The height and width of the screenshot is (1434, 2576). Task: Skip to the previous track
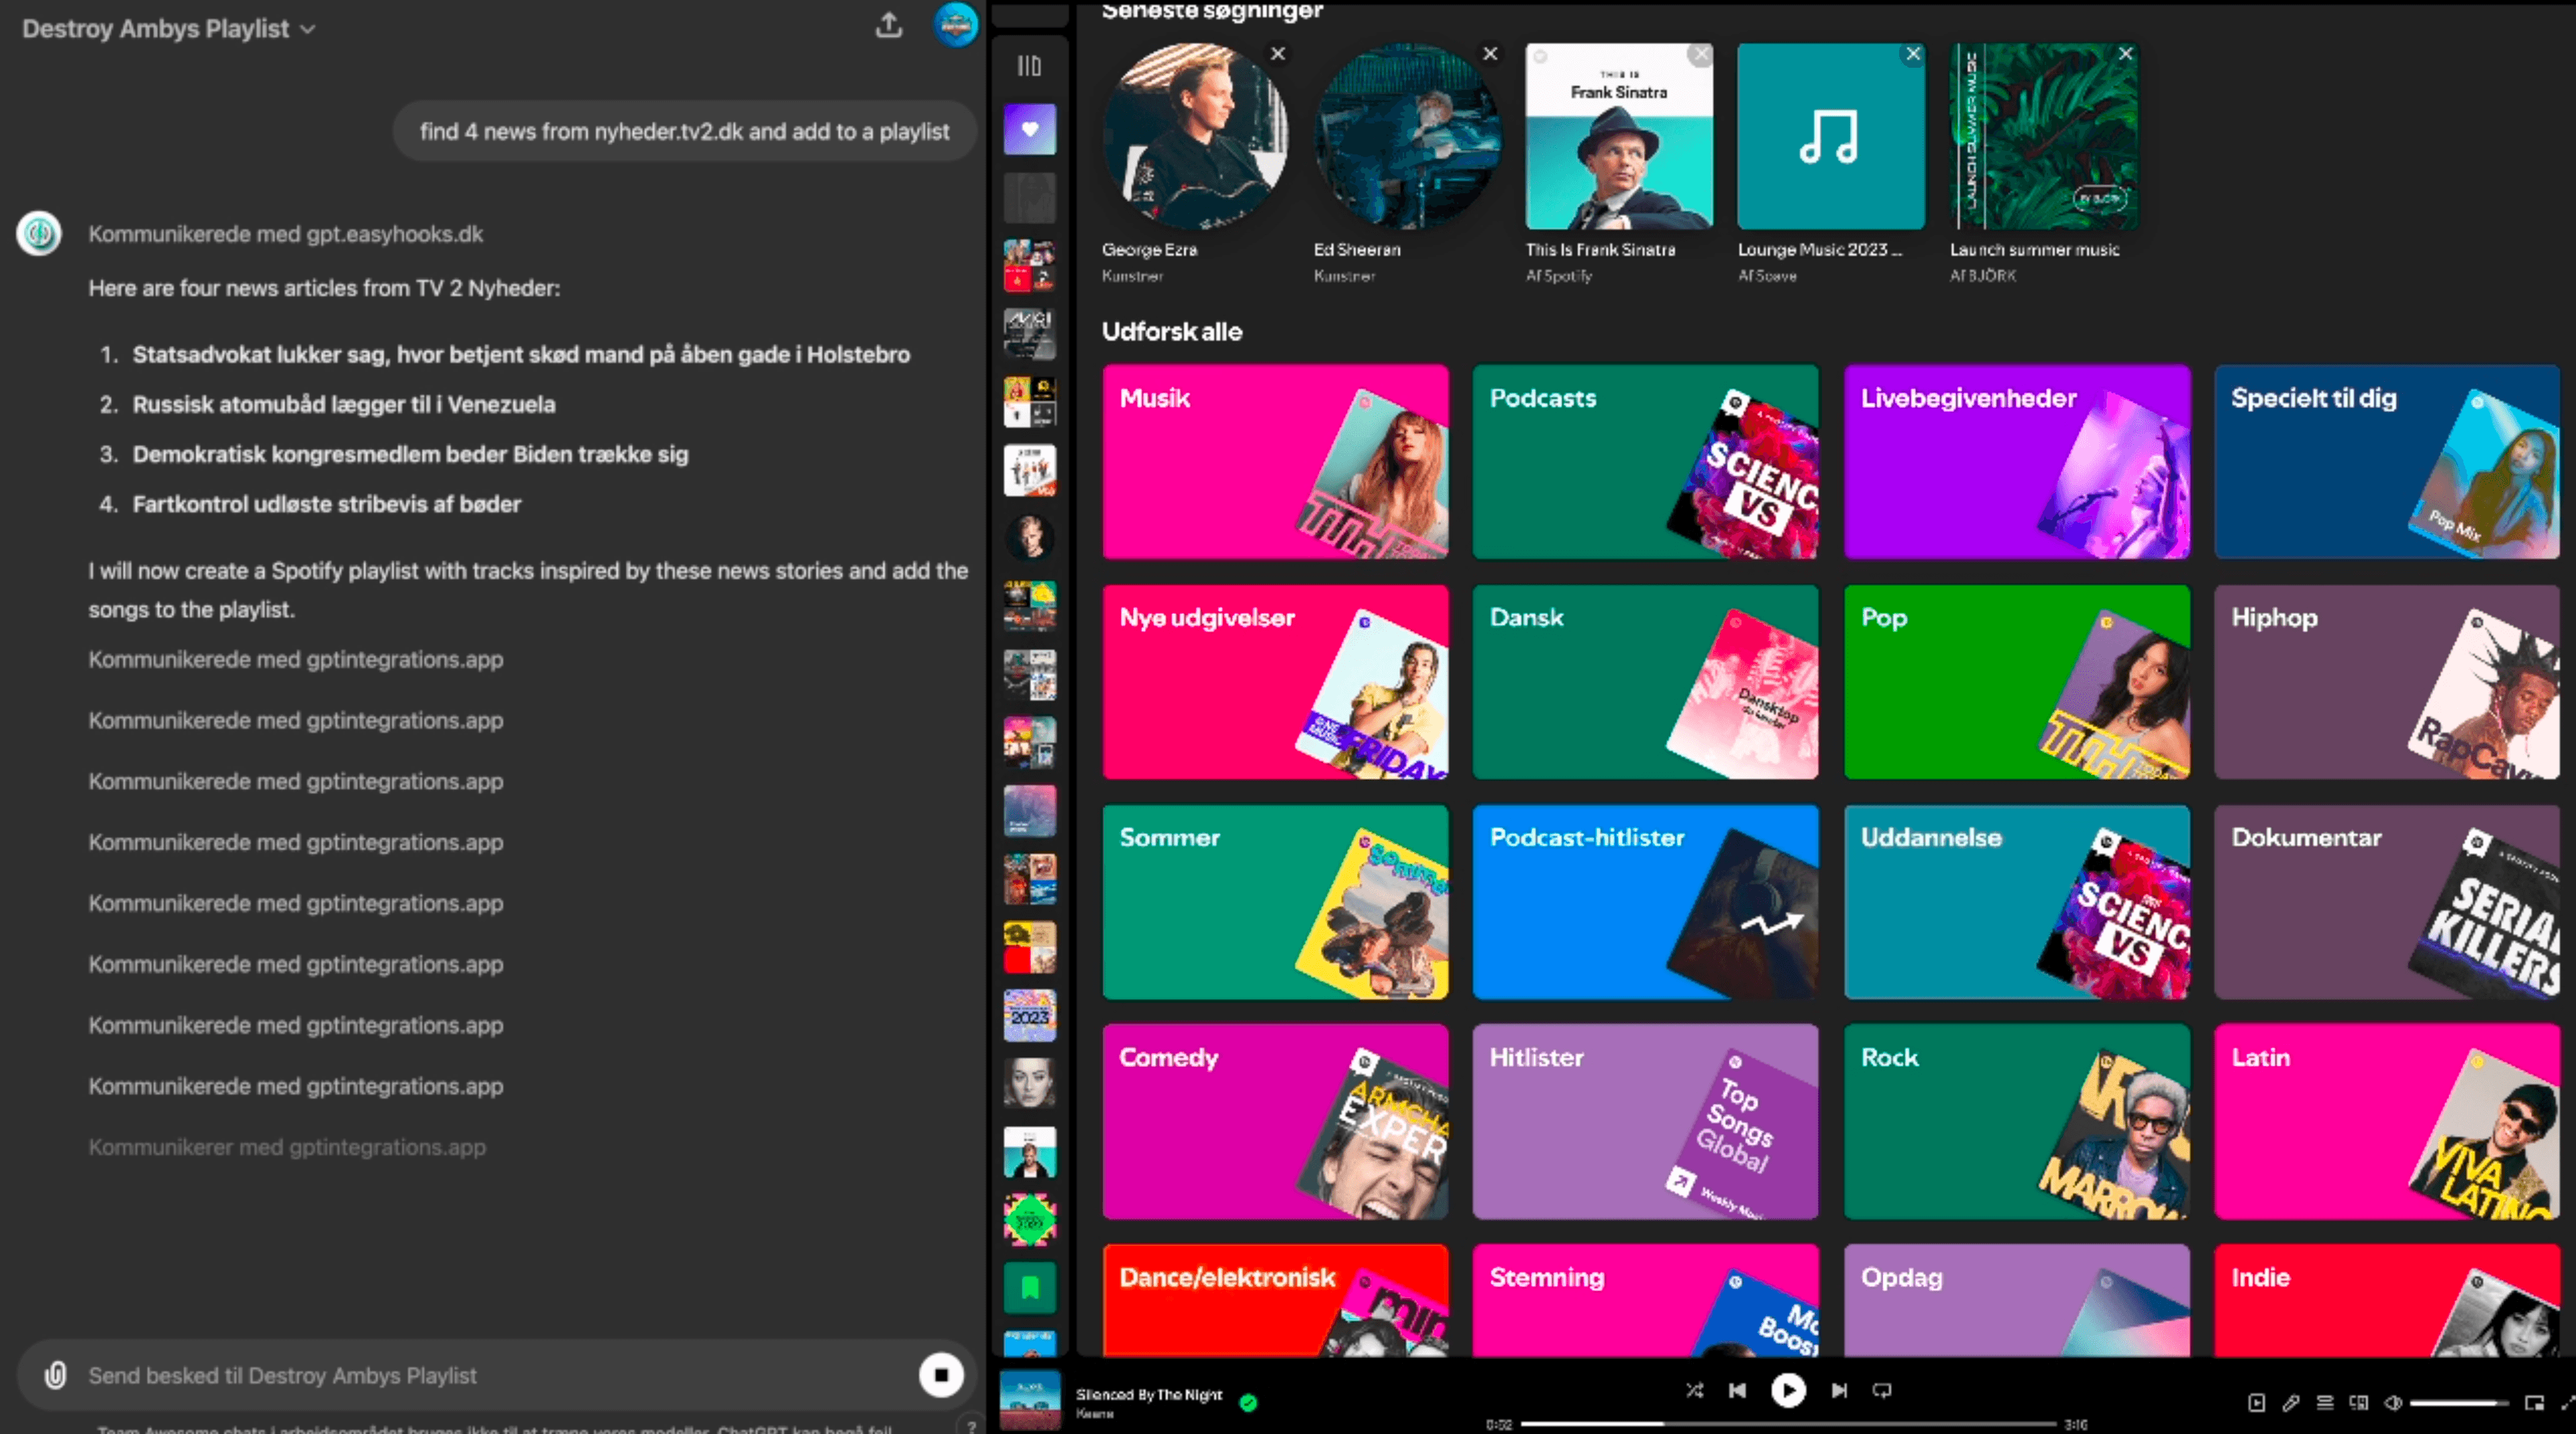pos(1738,1390)
